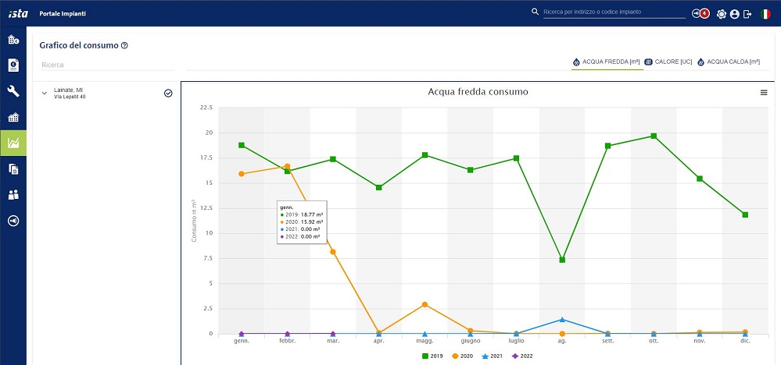This screenshot has width=781, height=365.
Task: Open the people/users section in sidebar
Action: click(13, 194)
